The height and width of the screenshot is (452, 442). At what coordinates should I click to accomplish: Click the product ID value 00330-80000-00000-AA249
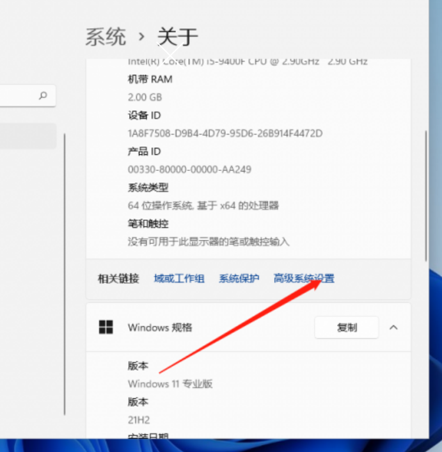tap(189, 170)
